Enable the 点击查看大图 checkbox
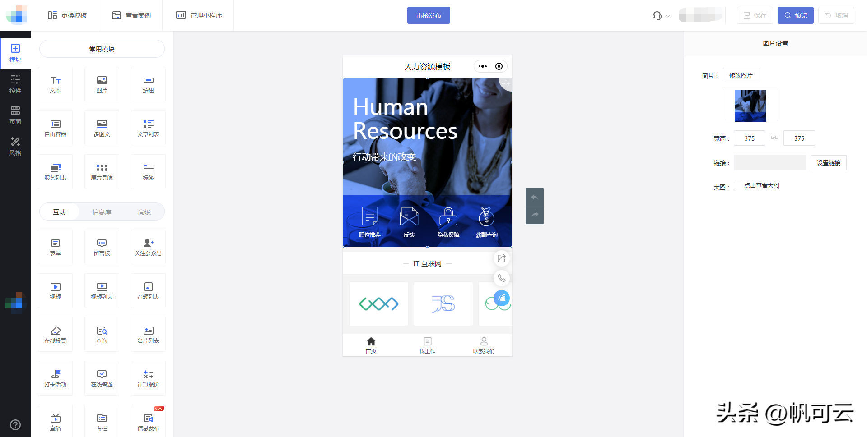This screenshot has width=867, height=437. click(x=737, y=185)
